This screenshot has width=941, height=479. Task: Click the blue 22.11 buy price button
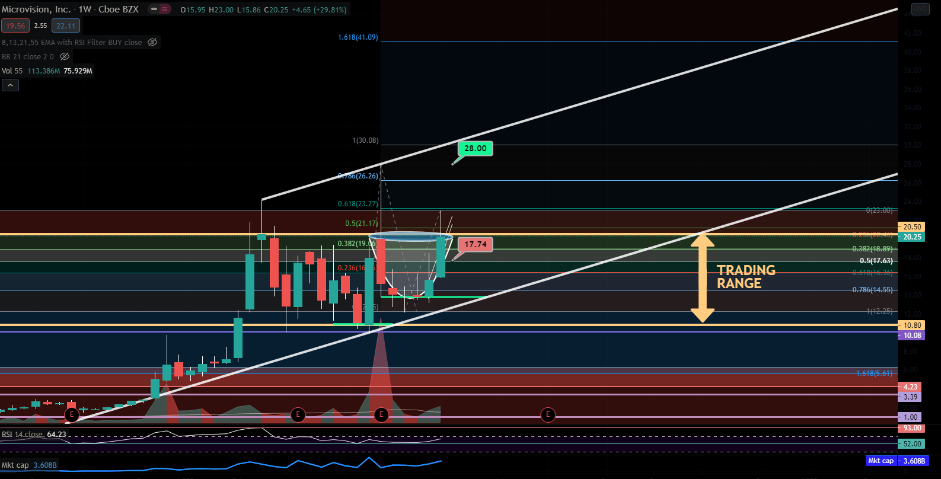pos(66,25)
